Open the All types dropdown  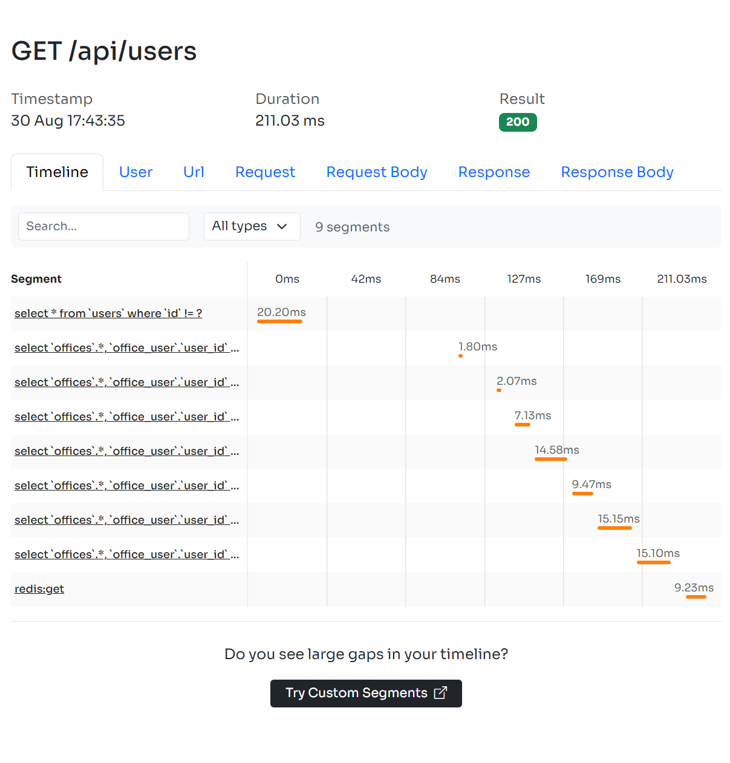click(x=252, y=227)
